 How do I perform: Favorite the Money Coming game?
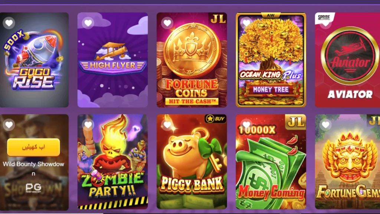click(x=246, y=125)
